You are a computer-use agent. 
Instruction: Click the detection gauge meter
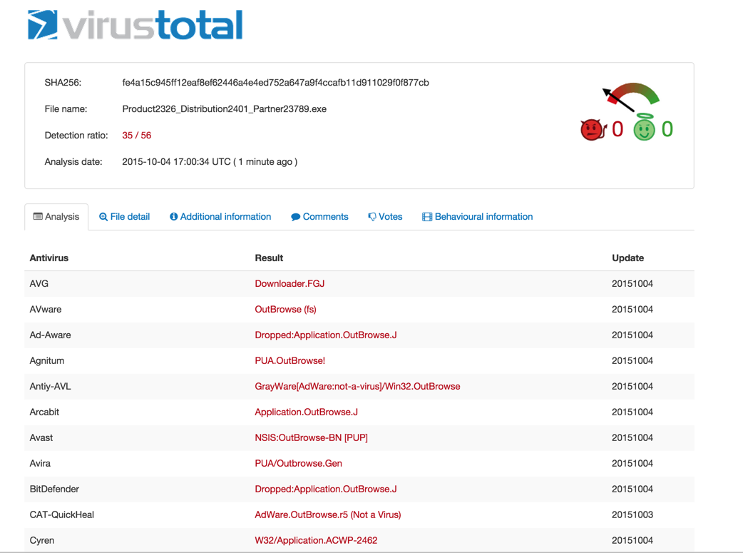(631, 96)
